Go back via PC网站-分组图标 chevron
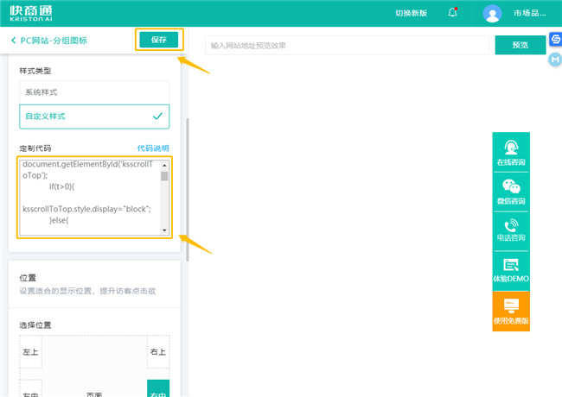Screen dimensions: 562x397 (13, 41)
